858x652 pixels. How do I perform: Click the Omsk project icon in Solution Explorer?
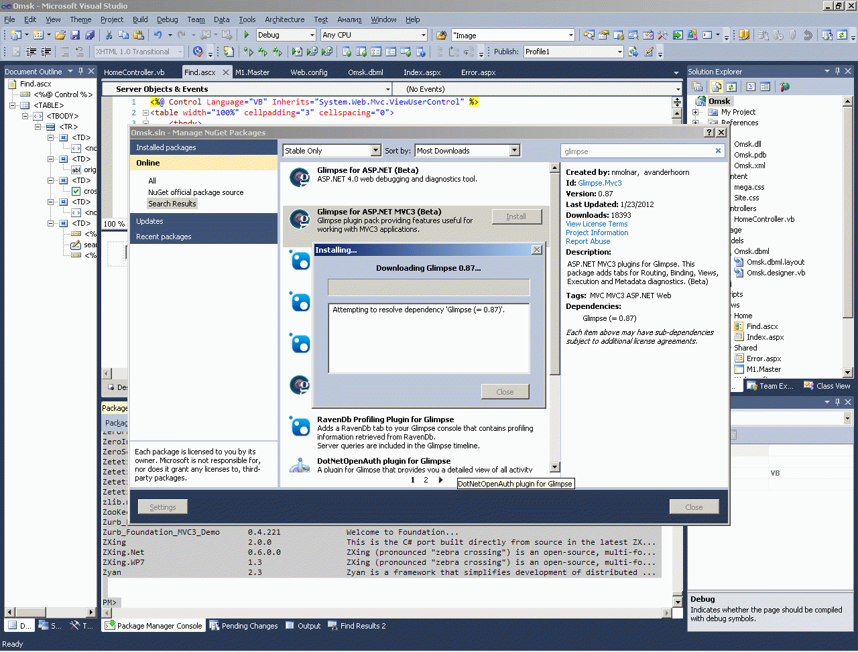point(701,101)
